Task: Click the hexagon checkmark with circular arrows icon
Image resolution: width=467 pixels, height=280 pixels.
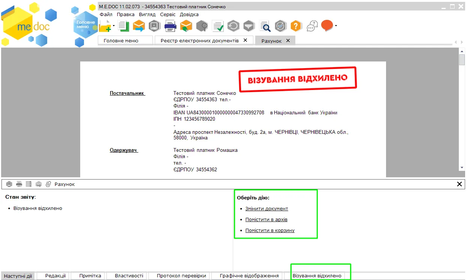Action: 280,26
